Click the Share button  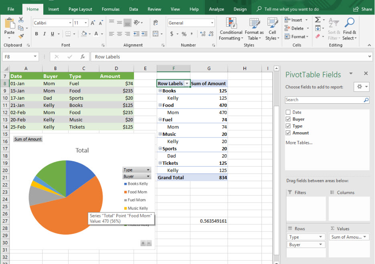(363, 9)
